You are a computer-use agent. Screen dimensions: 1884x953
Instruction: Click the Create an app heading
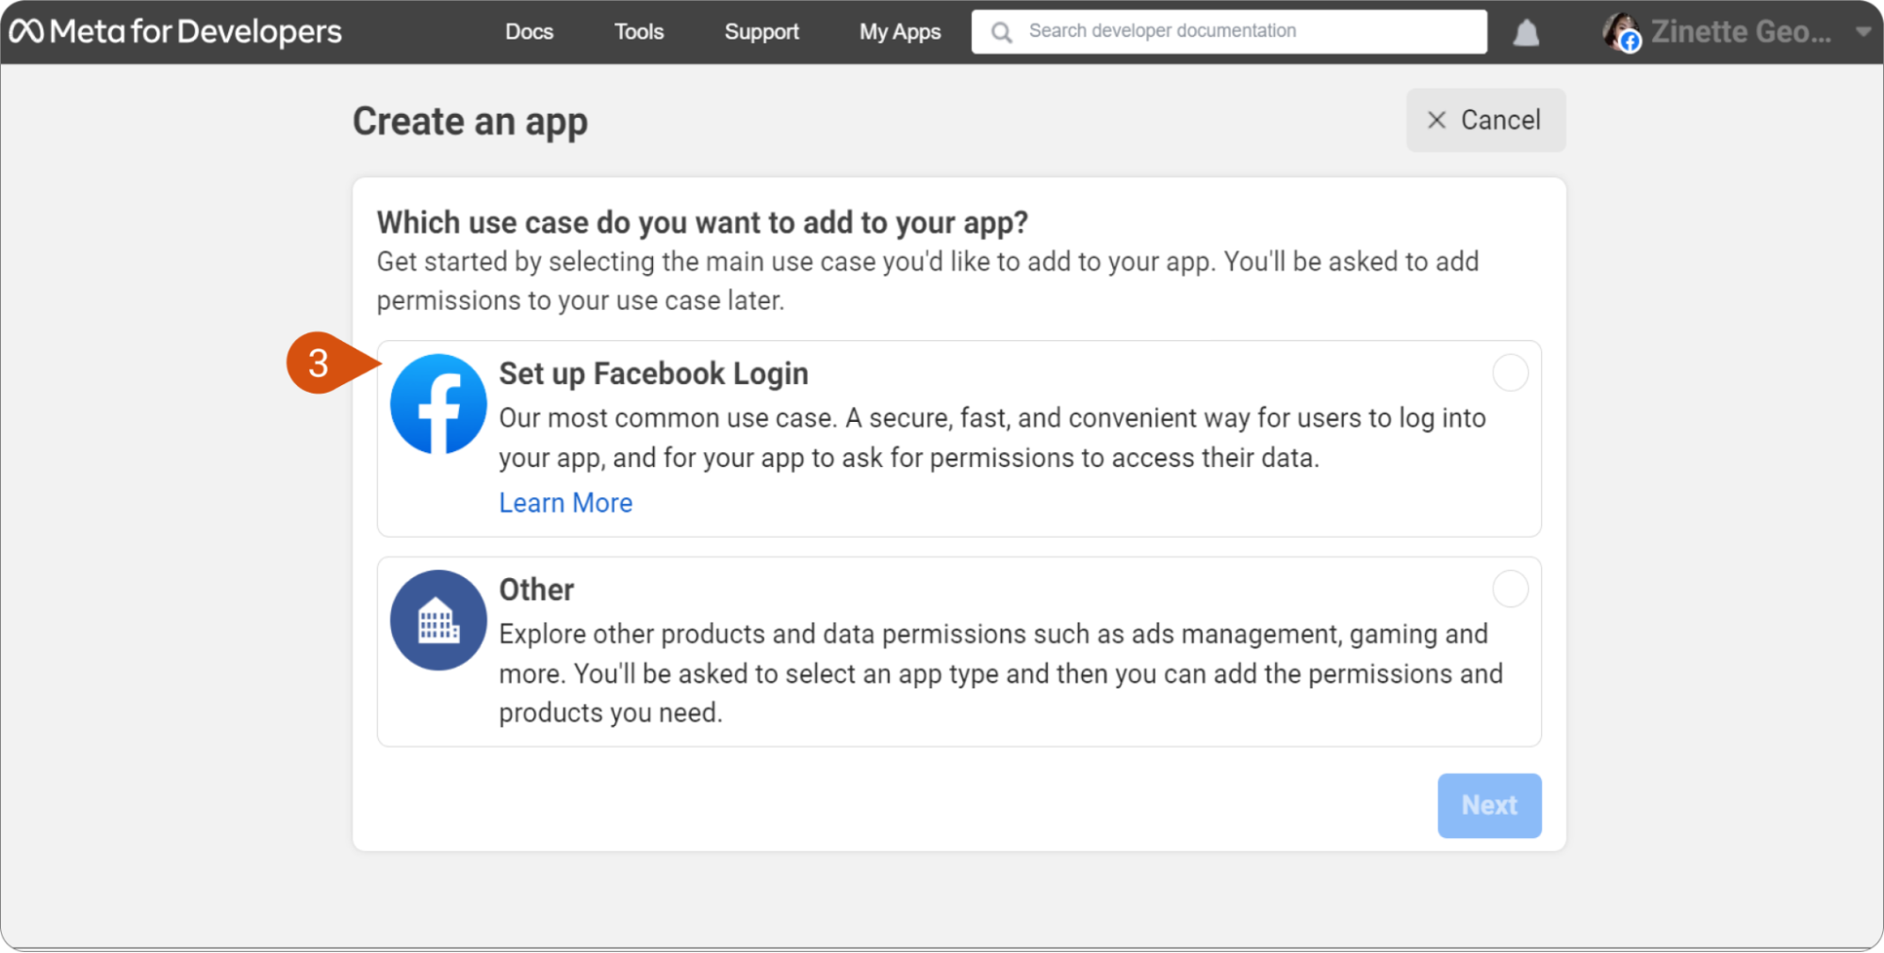pos(469,122)
